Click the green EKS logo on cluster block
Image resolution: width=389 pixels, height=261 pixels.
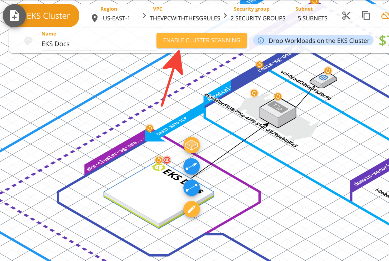coord(159,168)
